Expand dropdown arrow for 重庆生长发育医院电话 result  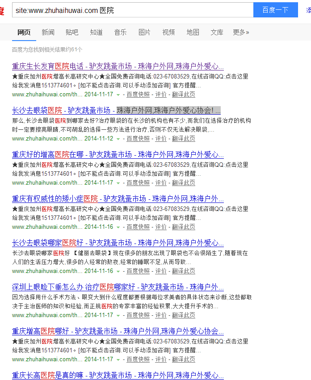pos(118,95)
